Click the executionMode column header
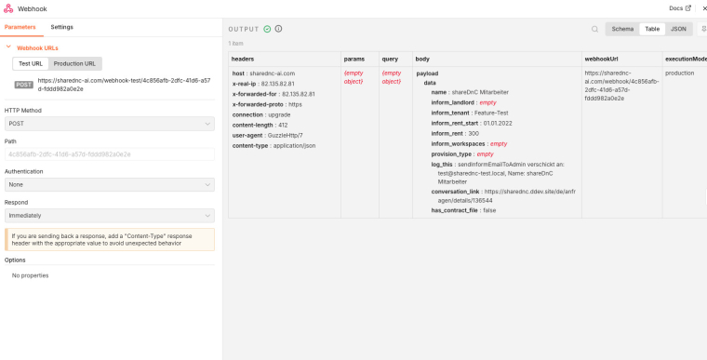Screen dimensions: 707x360 (x=685, y=60)
